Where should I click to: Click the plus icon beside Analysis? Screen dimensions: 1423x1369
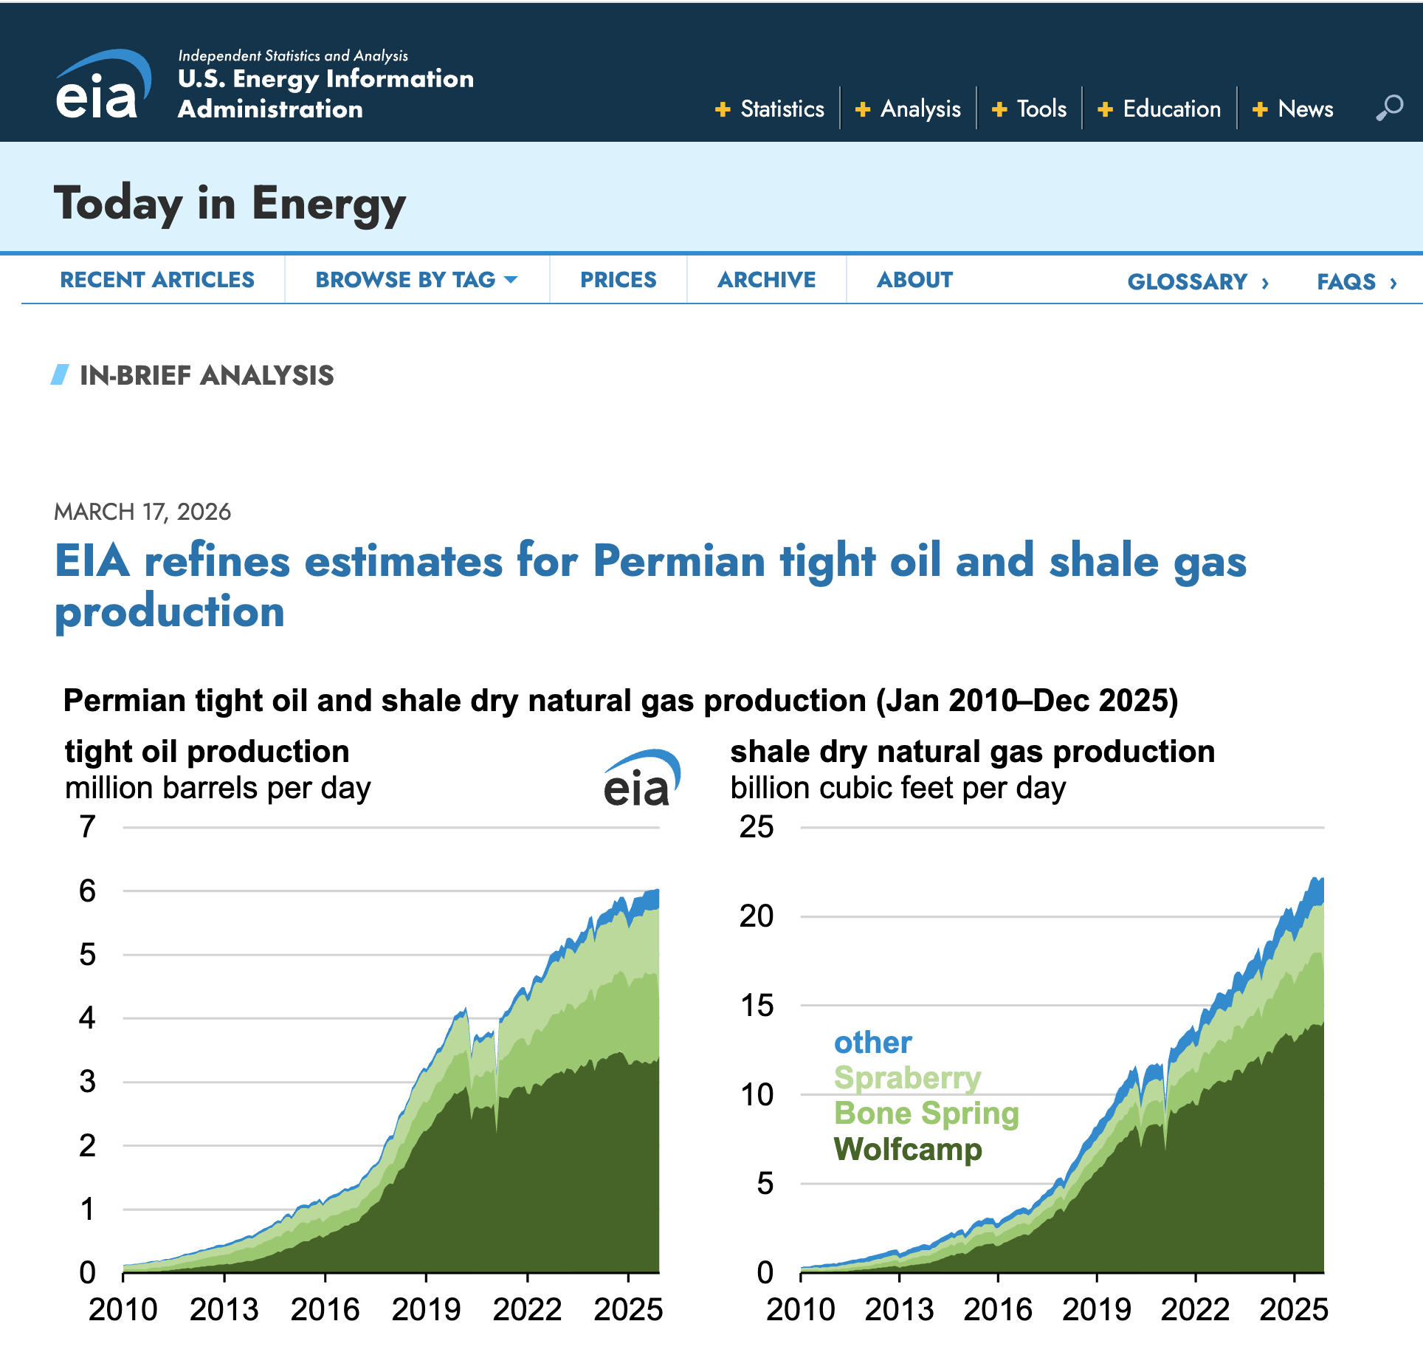(862, 109)
